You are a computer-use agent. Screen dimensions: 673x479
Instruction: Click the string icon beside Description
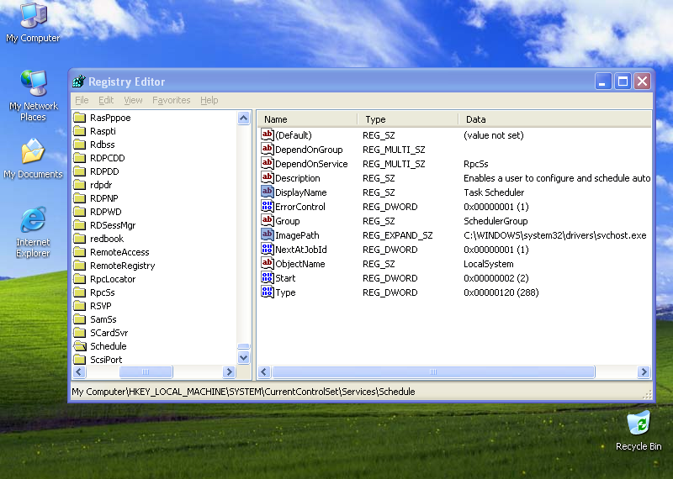click(x=267, y=177)
